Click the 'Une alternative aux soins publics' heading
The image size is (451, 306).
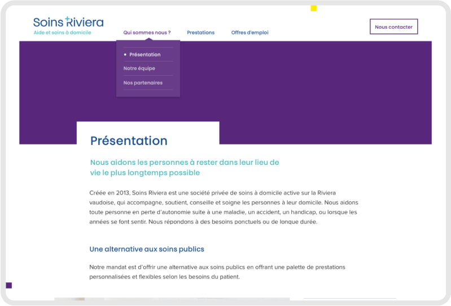click(147, 249)
